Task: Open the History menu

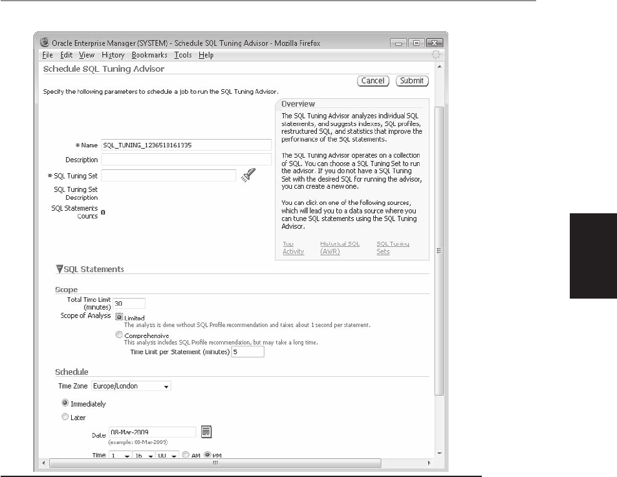Action: point(113,55)
